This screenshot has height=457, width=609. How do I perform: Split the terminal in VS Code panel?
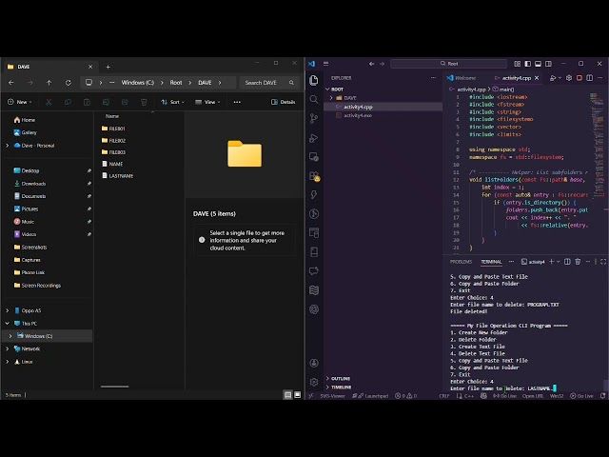click(567, 262)
